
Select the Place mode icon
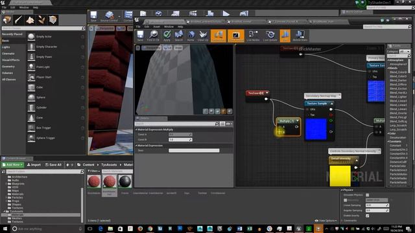(x=7, y=20)
